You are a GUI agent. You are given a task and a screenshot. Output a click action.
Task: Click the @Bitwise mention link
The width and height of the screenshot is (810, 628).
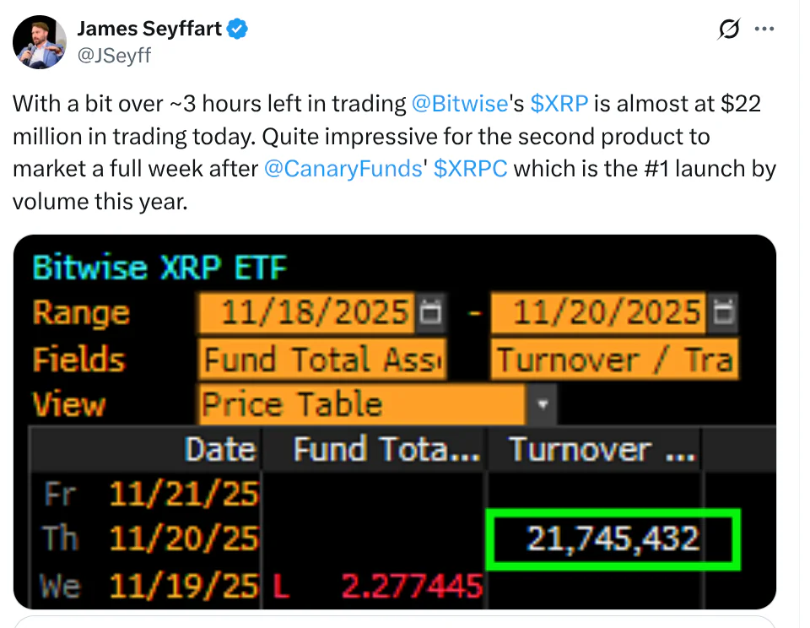click(x=459, y=104)
